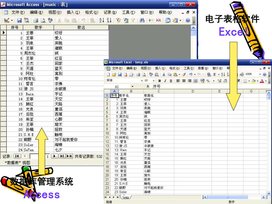
Task: Click the Excel horizontal scrollbar thumb
Action: [x=228, y=197]
